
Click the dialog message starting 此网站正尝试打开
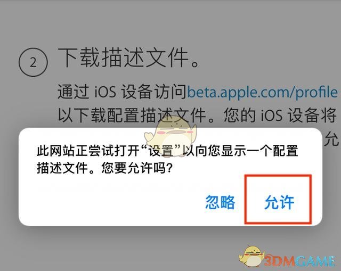point(167,159)
